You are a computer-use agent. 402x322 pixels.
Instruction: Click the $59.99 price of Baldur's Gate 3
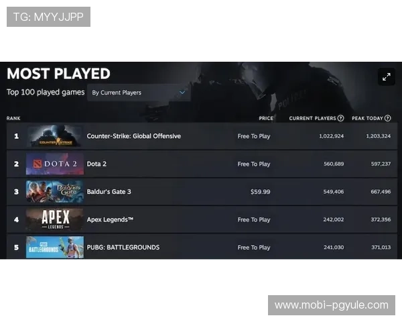[261, 192]
